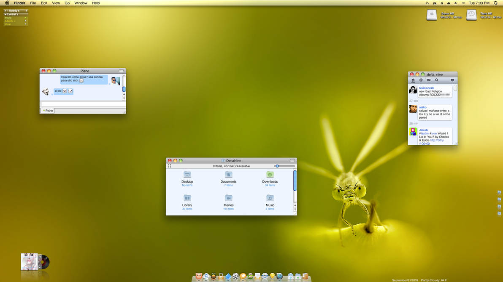The width and height of the screenshot is (503, 282).
Task: Open the Go menu
Action: coord(67,3)
